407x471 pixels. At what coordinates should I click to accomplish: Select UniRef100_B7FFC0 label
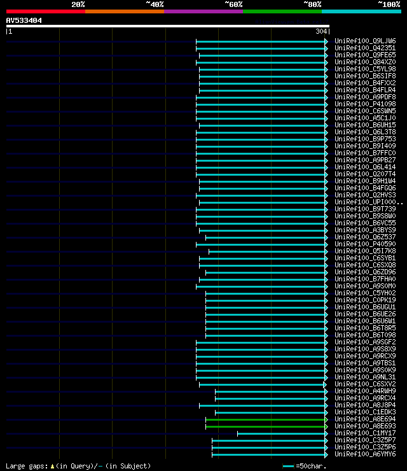[365, 153]
